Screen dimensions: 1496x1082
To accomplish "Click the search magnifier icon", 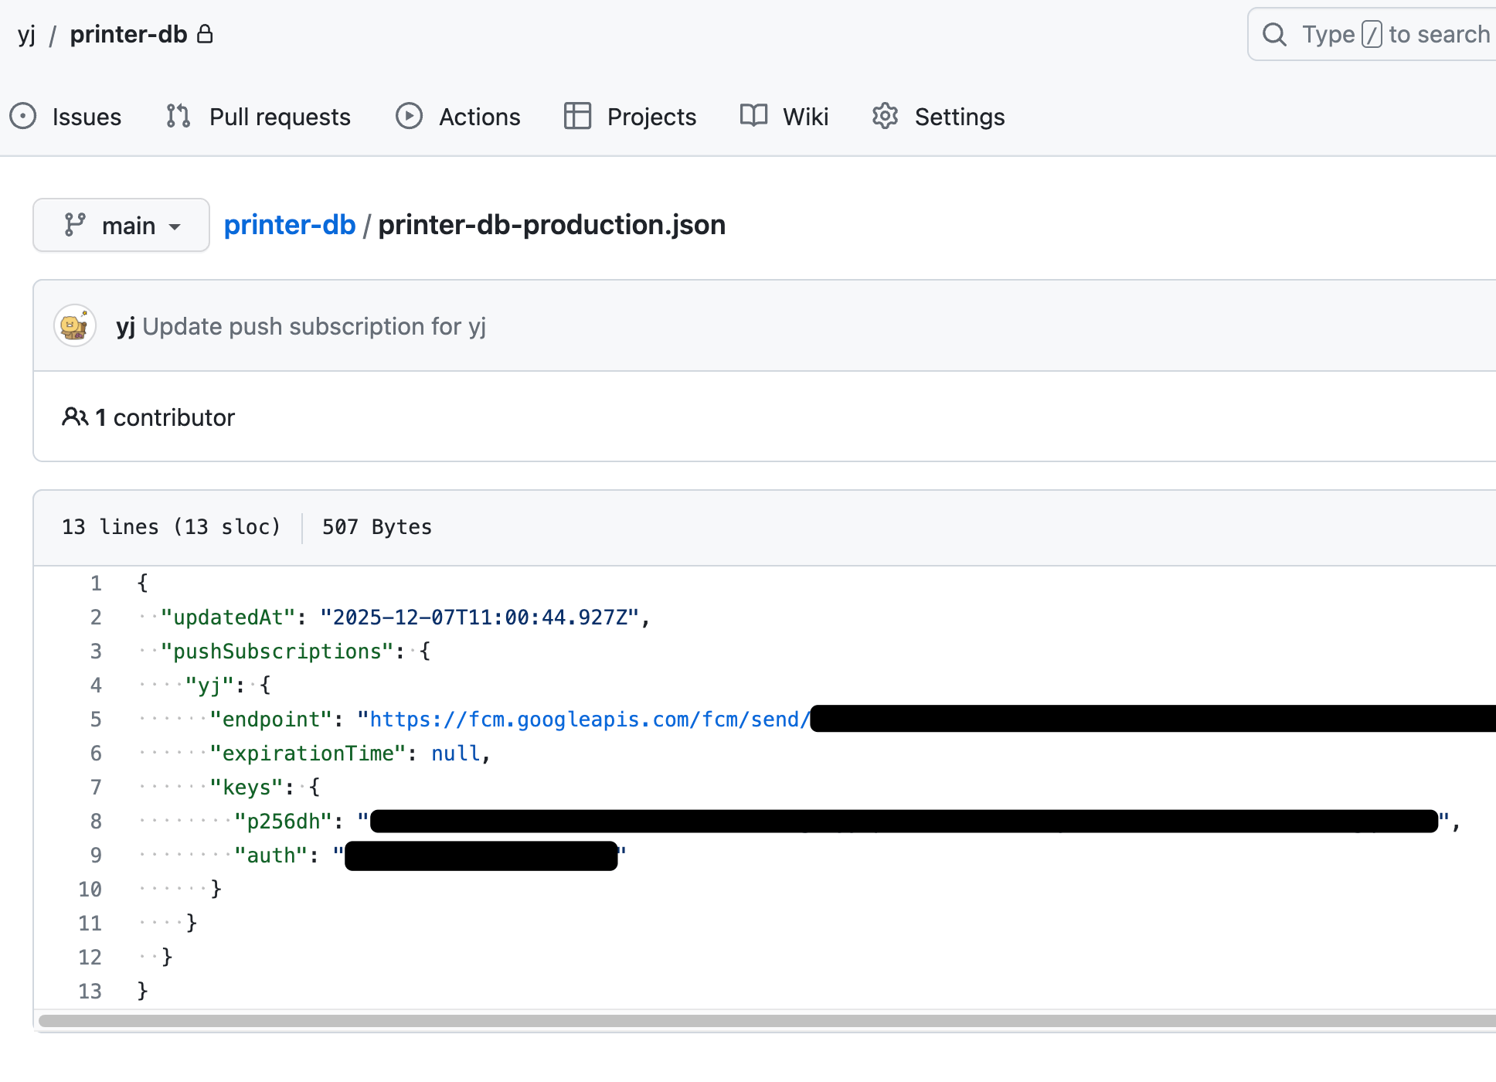I will pyautogui.click(x=1274, y=34).
